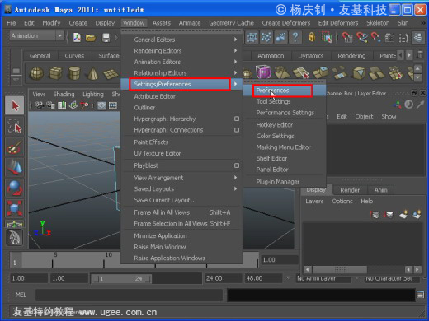This screenshot has height=321, width=429.
Task: Activate the Paint Selection tool
Action: [x=15, y=147]
